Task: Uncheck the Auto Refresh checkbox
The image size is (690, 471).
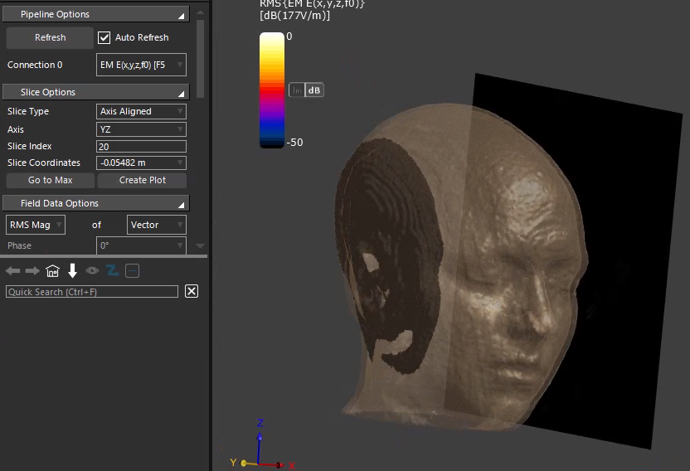Action: (104, 37)
